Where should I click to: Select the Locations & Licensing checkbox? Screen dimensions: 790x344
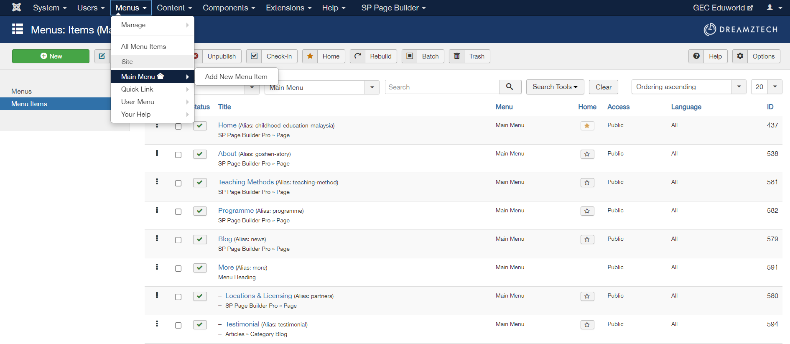click(178, 297)
